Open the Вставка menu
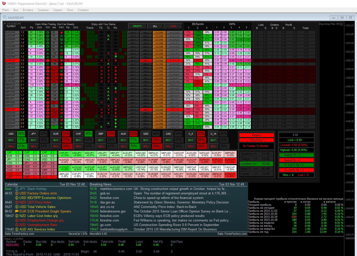This screenshot has width=357, height=256. (x=28, y=10)
